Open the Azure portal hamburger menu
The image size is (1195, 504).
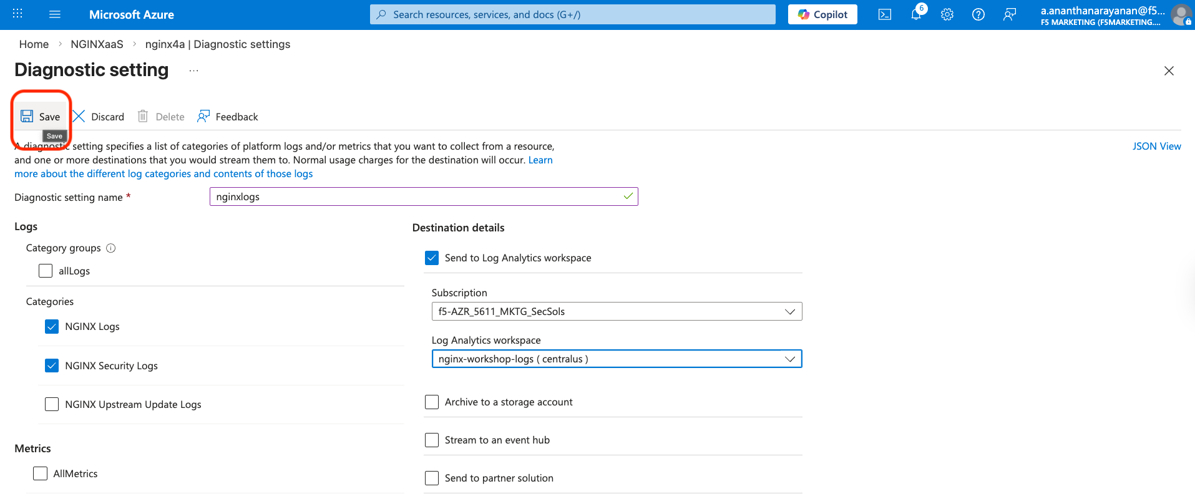[x=55, y=14]
